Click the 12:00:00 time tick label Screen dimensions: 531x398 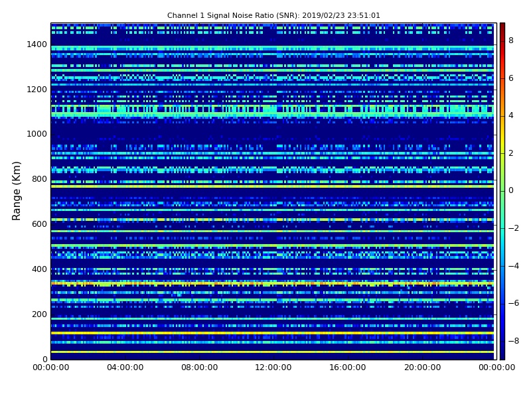point(273,367)
